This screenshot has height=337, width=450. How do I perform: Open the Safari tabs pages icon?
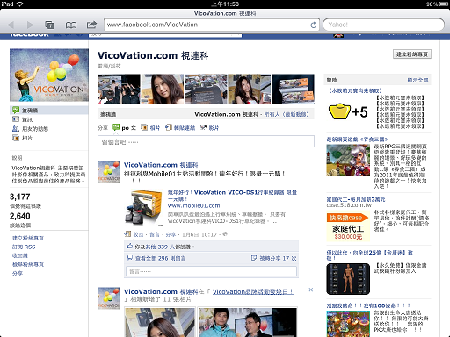[x=49, y=25]
